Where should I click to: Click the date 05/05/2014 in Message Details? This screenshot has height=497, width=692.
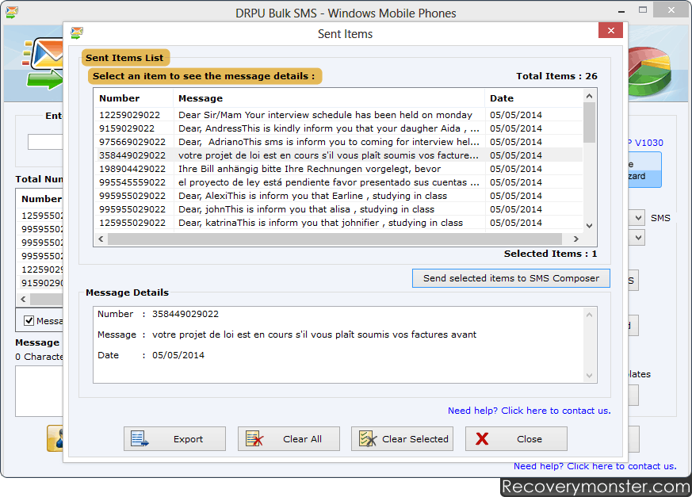[x=178, y=355]
